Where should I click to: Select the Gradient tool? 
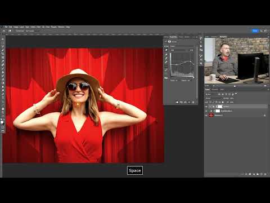pos(3,83)
